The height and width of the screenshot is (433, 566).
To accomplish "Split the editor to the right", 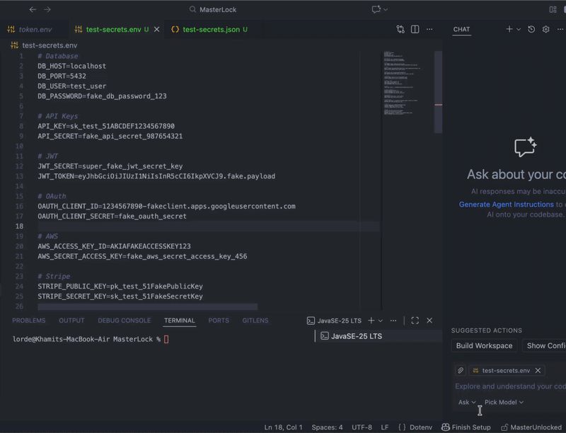I will 415,29.
